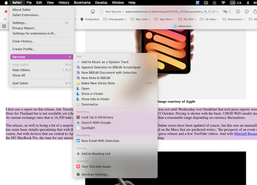
Task: Open Settings... in Safari menu
Action: 42,23
